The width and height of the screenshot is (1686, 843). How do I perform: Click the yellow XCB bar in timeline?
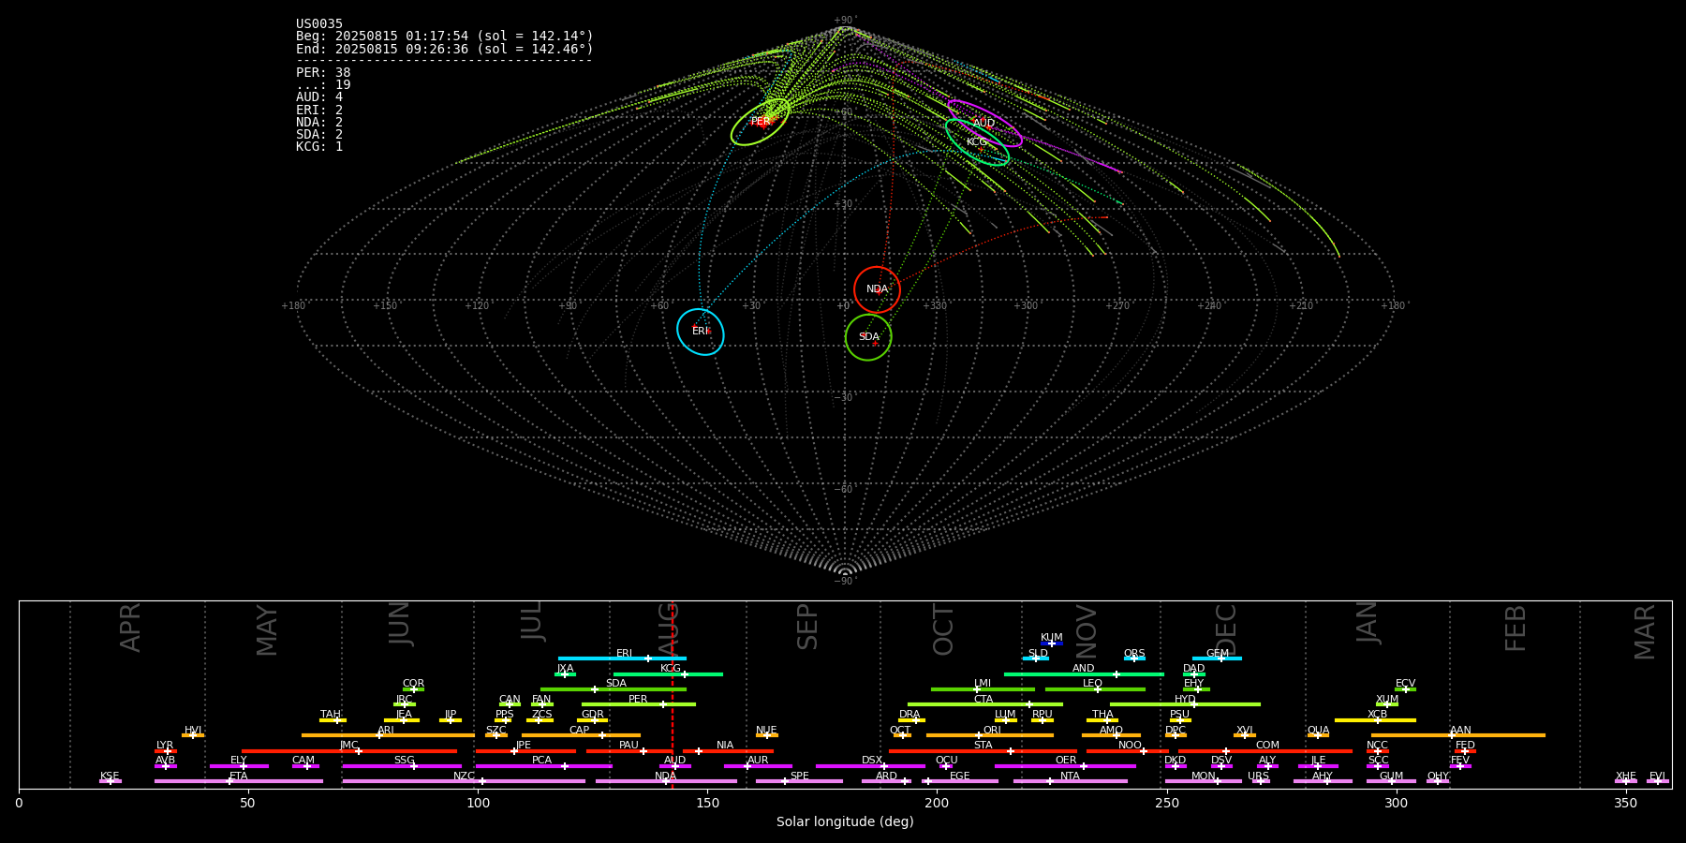coord(1375,720)
